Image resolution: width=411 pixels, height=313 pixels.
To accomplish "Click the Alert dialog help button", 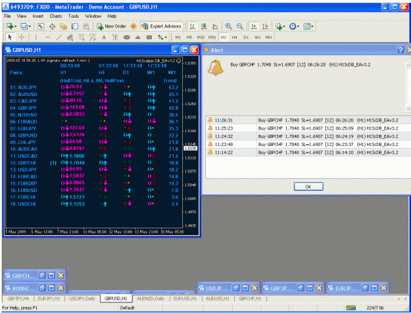I will (400, 50).
